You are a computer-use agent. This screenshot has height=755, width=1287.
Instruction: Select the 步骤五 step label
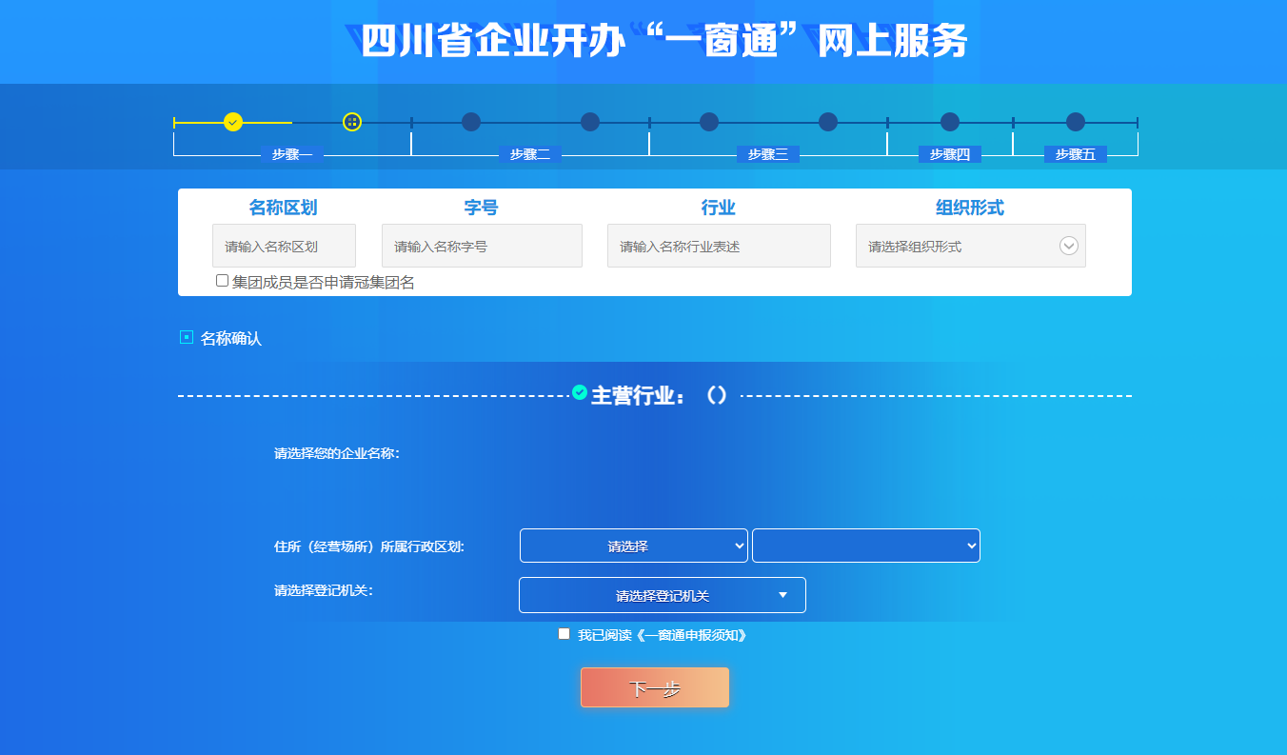pyautogui.click(x=1075, y=153)
